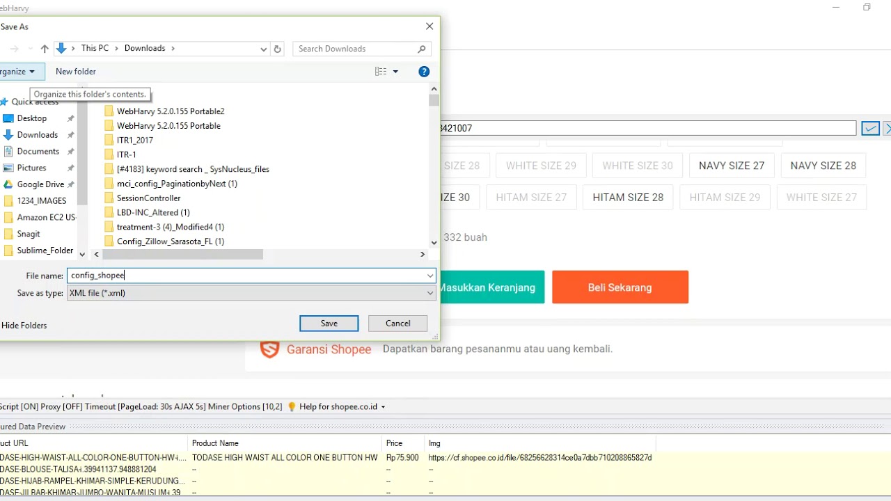Click the Quick access star icon
This screenshot has height=501, width=891.
click(4, 102)
